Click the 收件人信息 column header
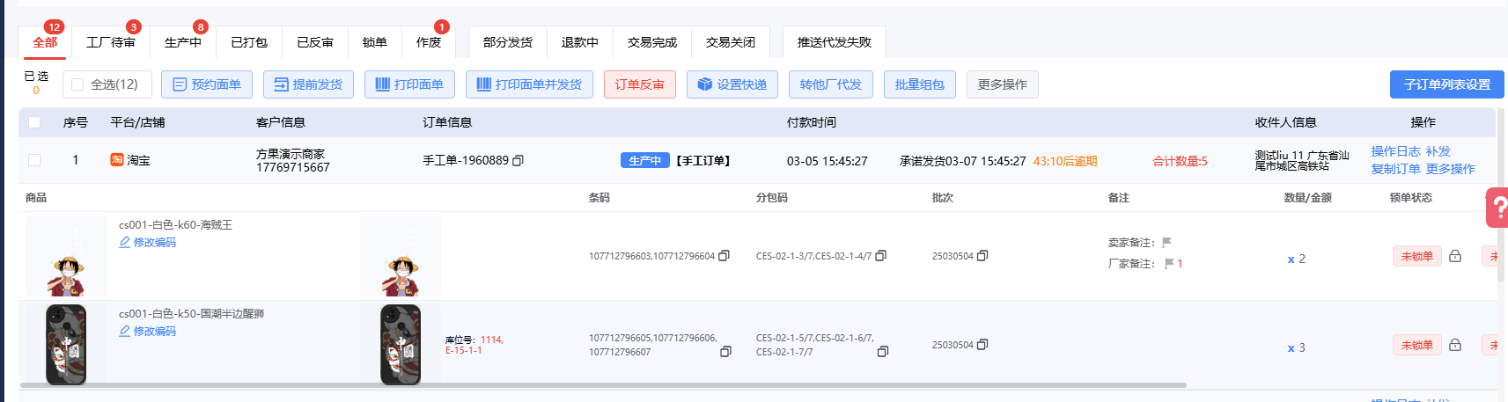 tap(1286, 122)
